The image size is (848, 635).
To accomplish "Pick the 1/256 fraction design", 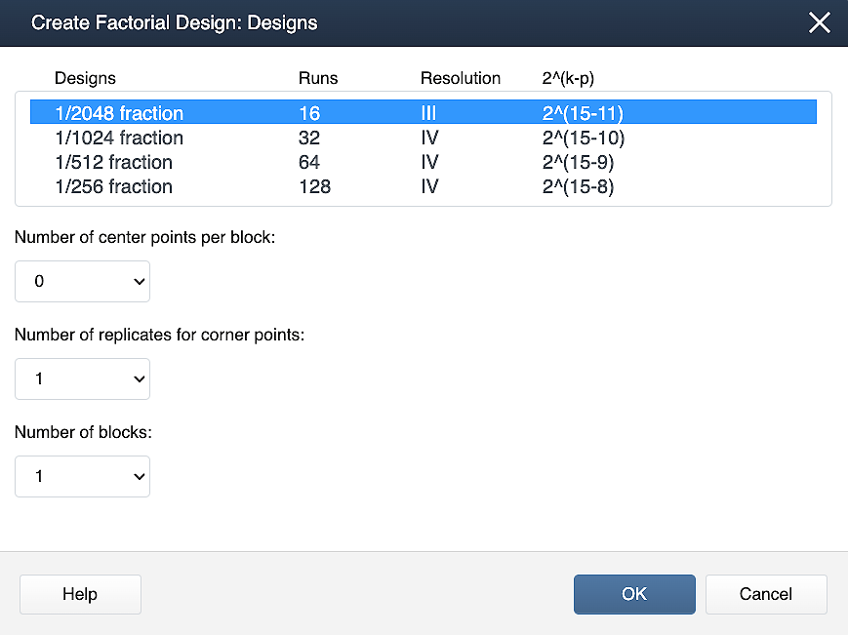I will [x=113, y=187].
